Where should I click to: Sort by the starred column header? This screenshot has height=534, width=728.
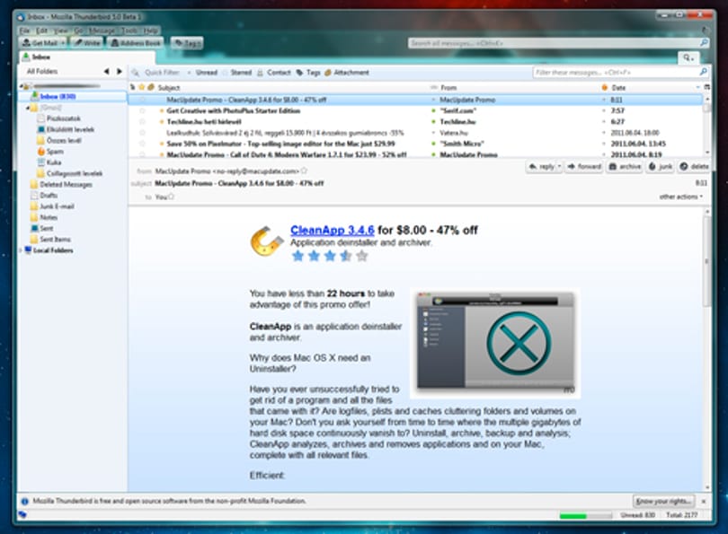tap(142, 87)
